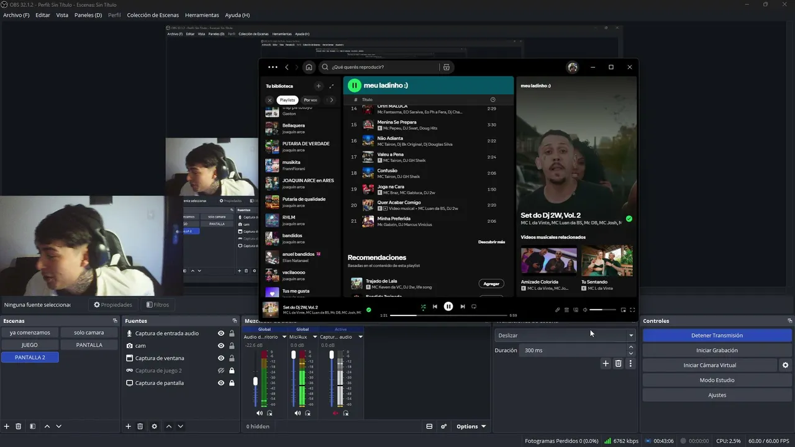Image resolution: width=795 pixels, height=447 pixels.
Task: Go to Spotify Home
Action: (x=309, y=67)
